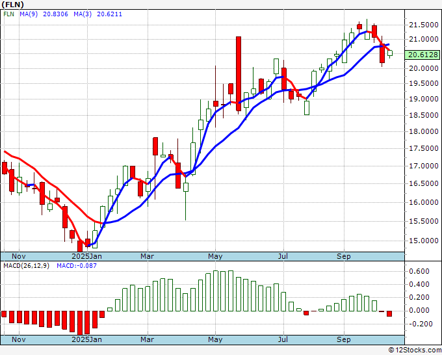
Task: Select the 15.0000 price axis label
Action: coord(423,241)
